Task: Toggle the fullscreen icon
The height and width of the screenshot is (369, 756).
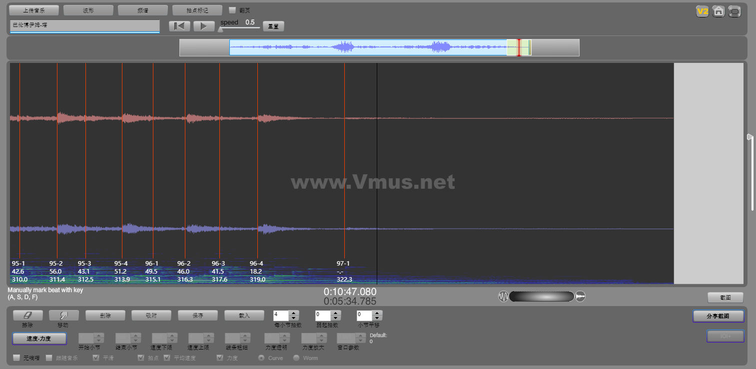Action: (x=735, y=11)
